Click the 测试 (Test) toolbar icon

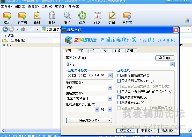(37, 16)
